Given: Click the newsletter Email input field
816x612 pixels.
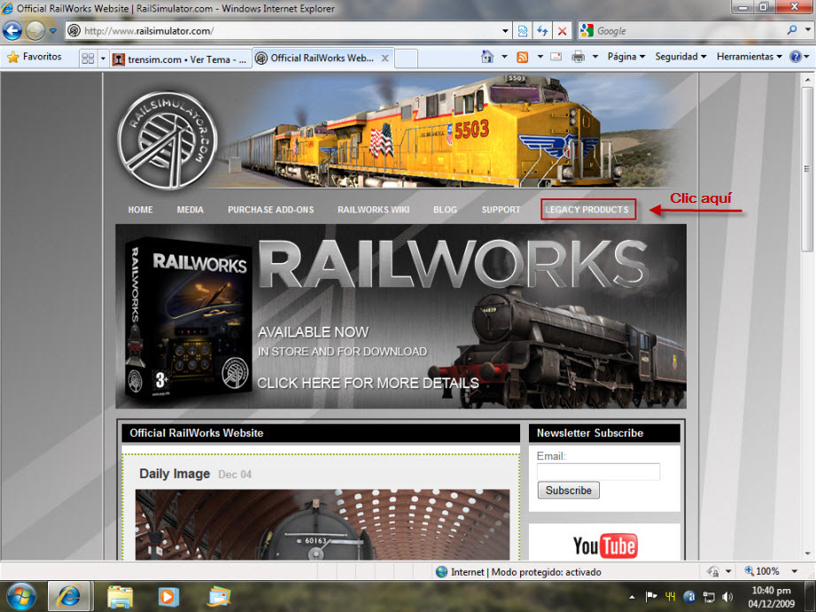Looking at the screenshot, I should (598, 472).
